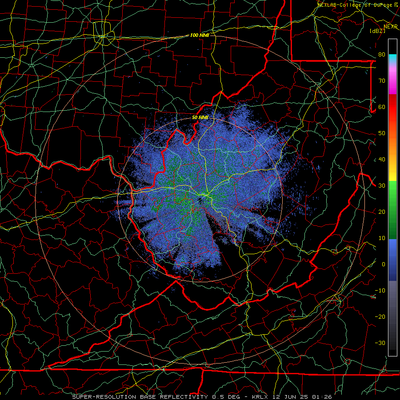The width and height of the screenshot is (400, 400).
Task: Select the 80 value on the dBZ scale
Action: point(382,55)
